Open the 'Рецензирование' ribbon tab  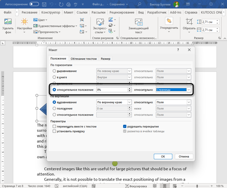pos(122,13)
